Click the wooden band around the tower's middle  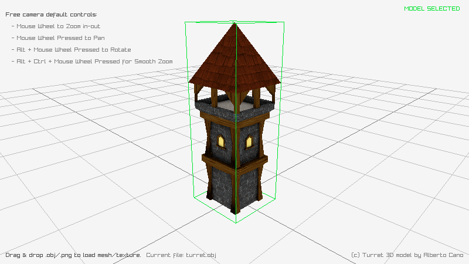(235, 161)
